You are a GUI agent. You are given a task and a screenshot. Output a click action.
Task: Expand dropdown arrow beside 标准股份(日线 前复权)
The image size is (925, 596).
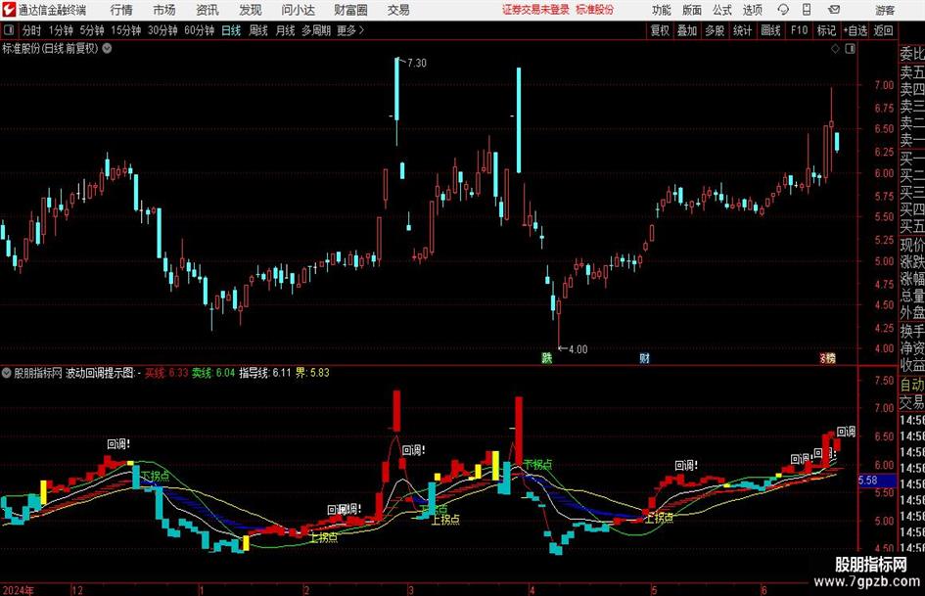[x=108, y=49]
